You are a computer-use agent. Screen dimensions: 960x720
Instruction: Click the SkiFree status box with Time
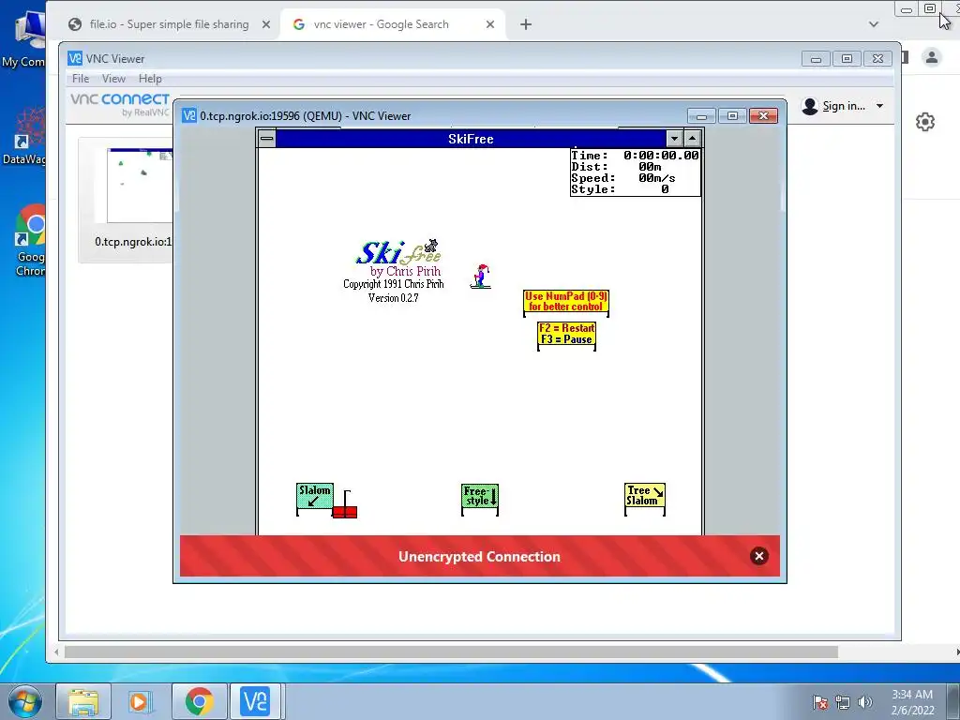tap(636, 172)
